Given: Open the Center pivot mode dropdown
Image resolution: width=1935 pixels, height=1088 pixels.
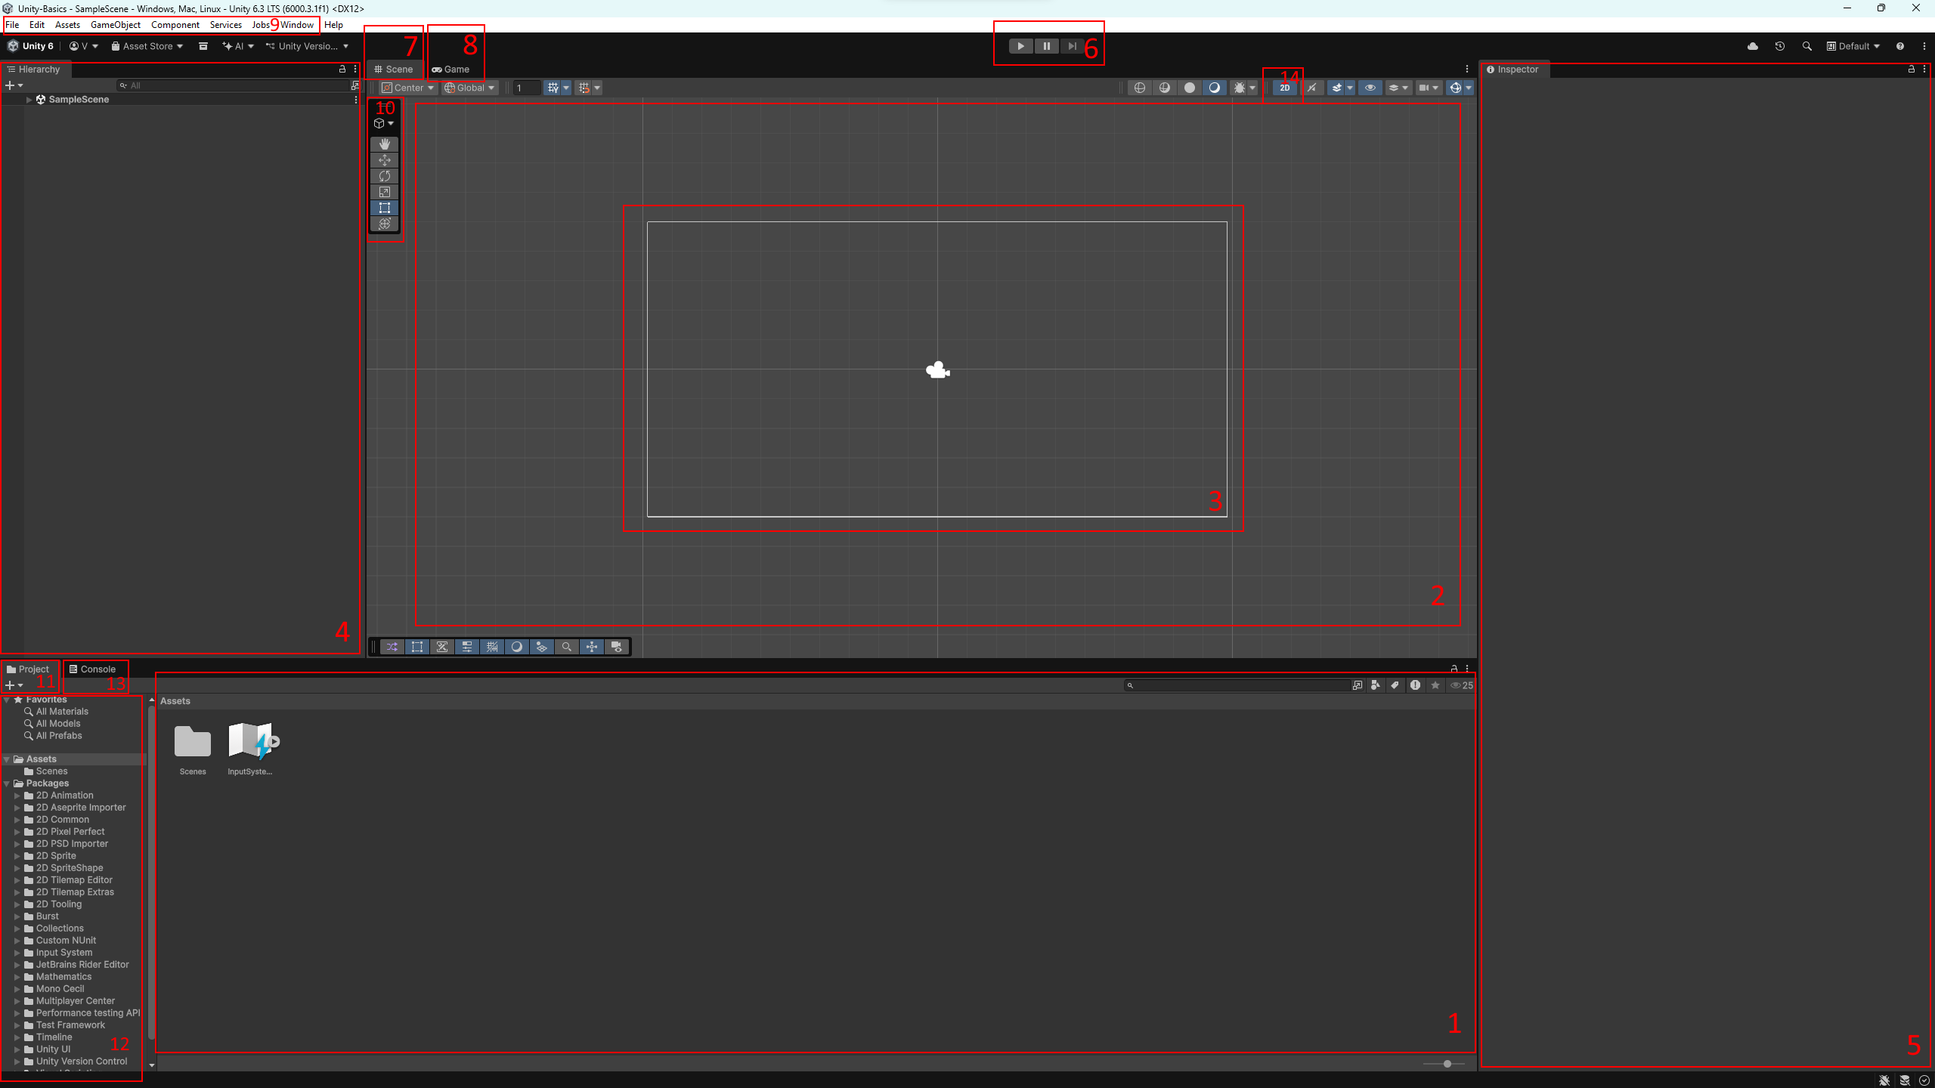Looking at the screenshot, I should (408, 88).
